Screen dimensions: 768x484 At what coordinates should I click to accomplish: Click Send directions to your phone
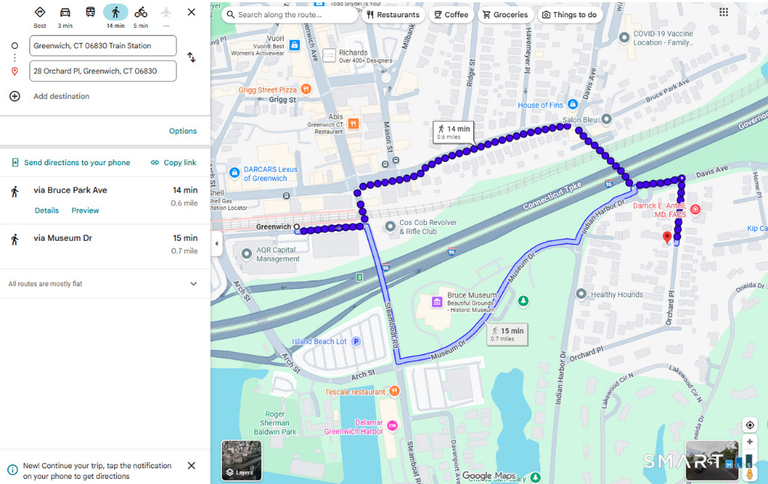tap(70, 163)
